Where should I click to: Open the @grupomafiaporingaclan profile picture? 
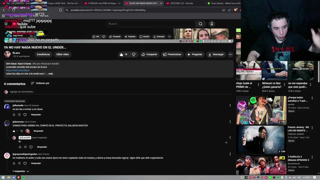pos(7,156)
